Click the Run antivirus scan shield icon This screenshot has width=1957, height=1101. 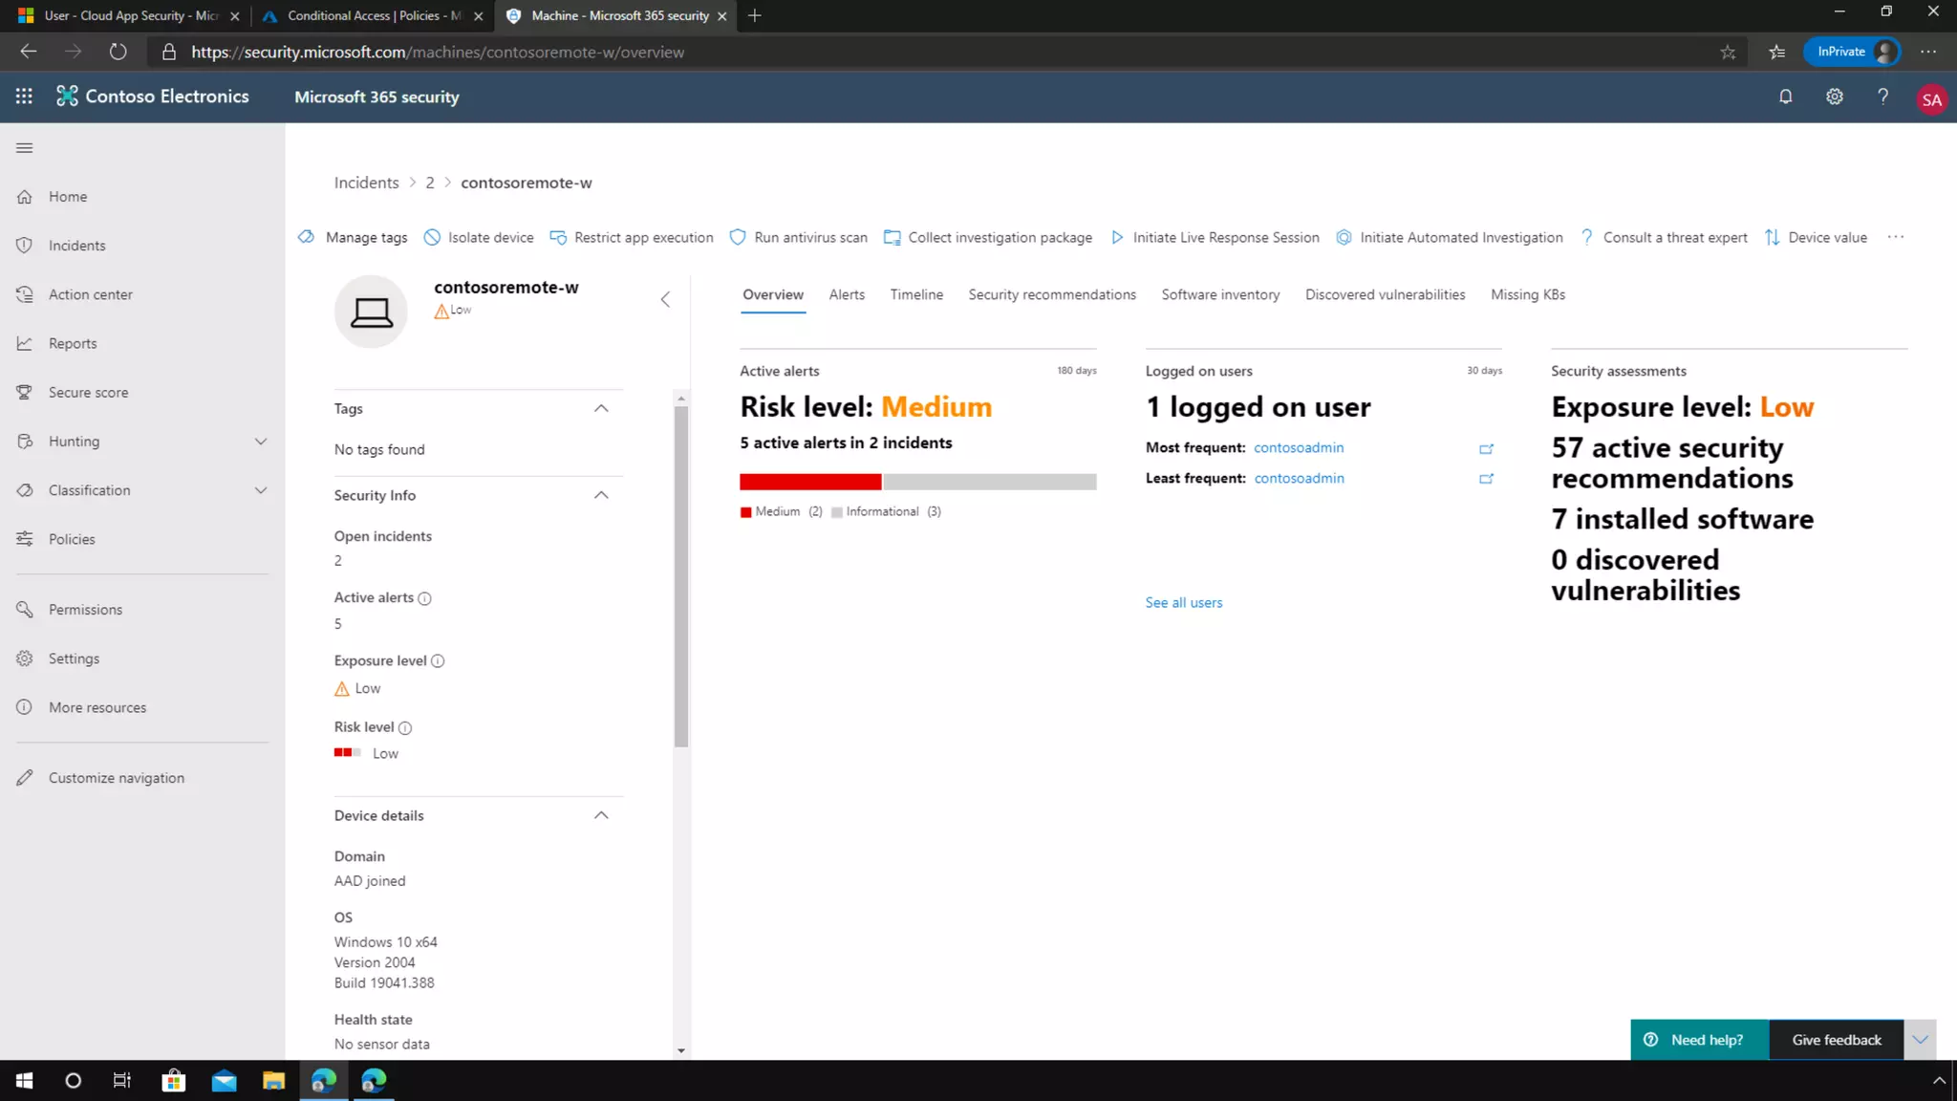[738, 237]
